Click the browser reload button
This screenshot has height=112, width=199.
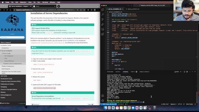coord(7,10)
